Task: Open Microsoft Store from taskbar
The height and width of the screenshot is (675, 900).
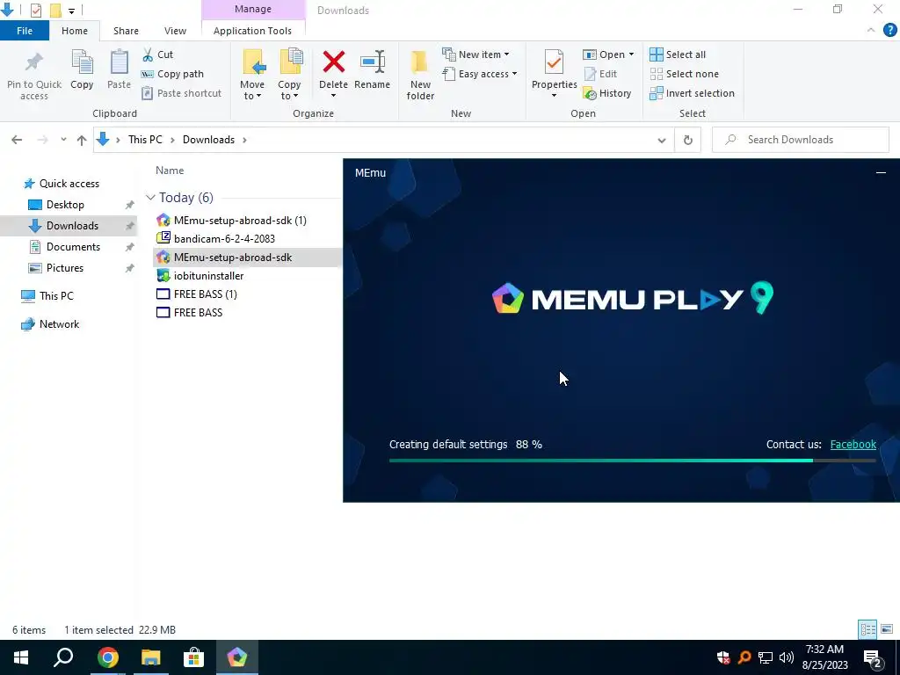Action: pos(194,657)
